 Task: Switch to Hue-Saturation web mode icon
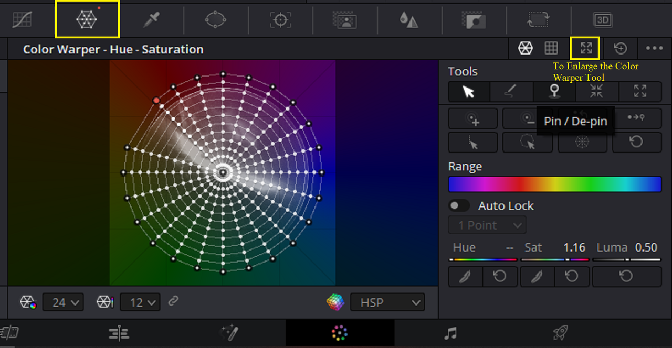pos(526,48)
